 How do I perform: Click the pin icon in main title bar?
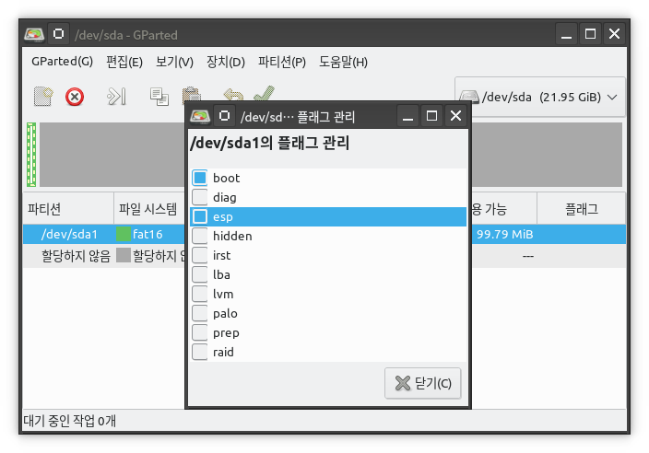pyautogui.click(x=58, y=34)
